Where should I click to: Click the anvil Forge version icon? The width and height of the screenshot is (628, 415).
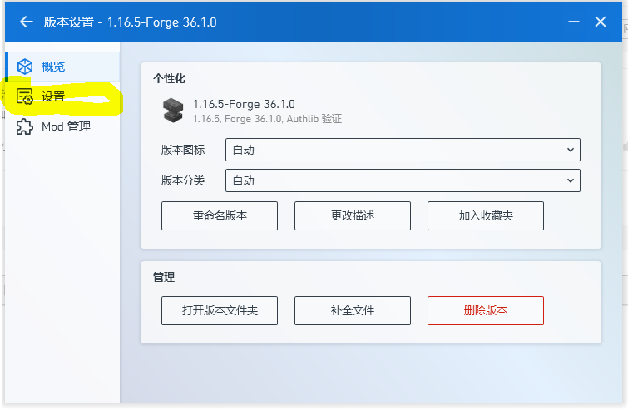(x=173, y=110)
